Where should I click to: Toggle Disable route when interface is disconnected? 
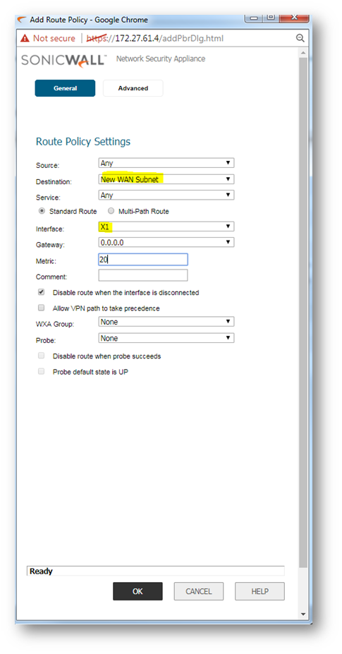tap(42, 292)
